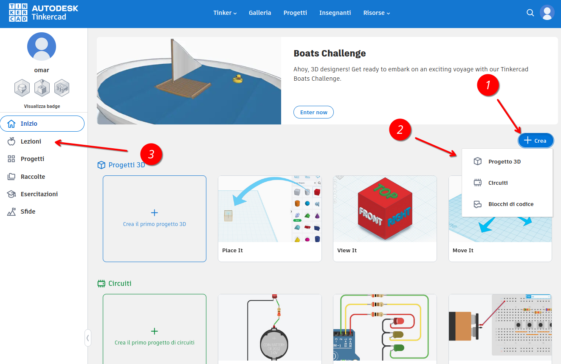Open the Progetti 3D section heading

tap(127, 165)
